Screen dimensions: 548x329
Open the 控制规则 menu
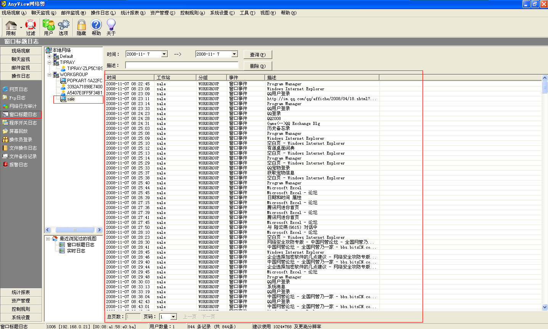[193, 13]
